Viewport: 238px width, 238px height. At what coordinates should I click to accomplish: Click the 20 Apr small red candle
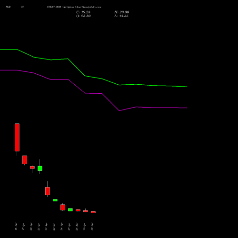[x=32, y=168]
